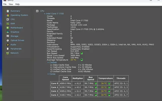Viewport: 162px width, 101px height.
Task: Click Core 1 multiplier 'x 42.0' cell
Action: click(x=78, y=87)
